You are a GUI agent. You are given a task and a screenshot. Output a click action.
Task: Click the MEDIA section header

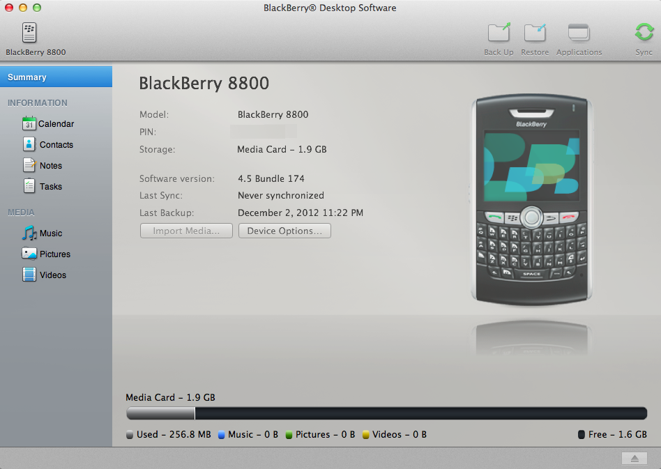pyautogui.click(x=21, y=213)
